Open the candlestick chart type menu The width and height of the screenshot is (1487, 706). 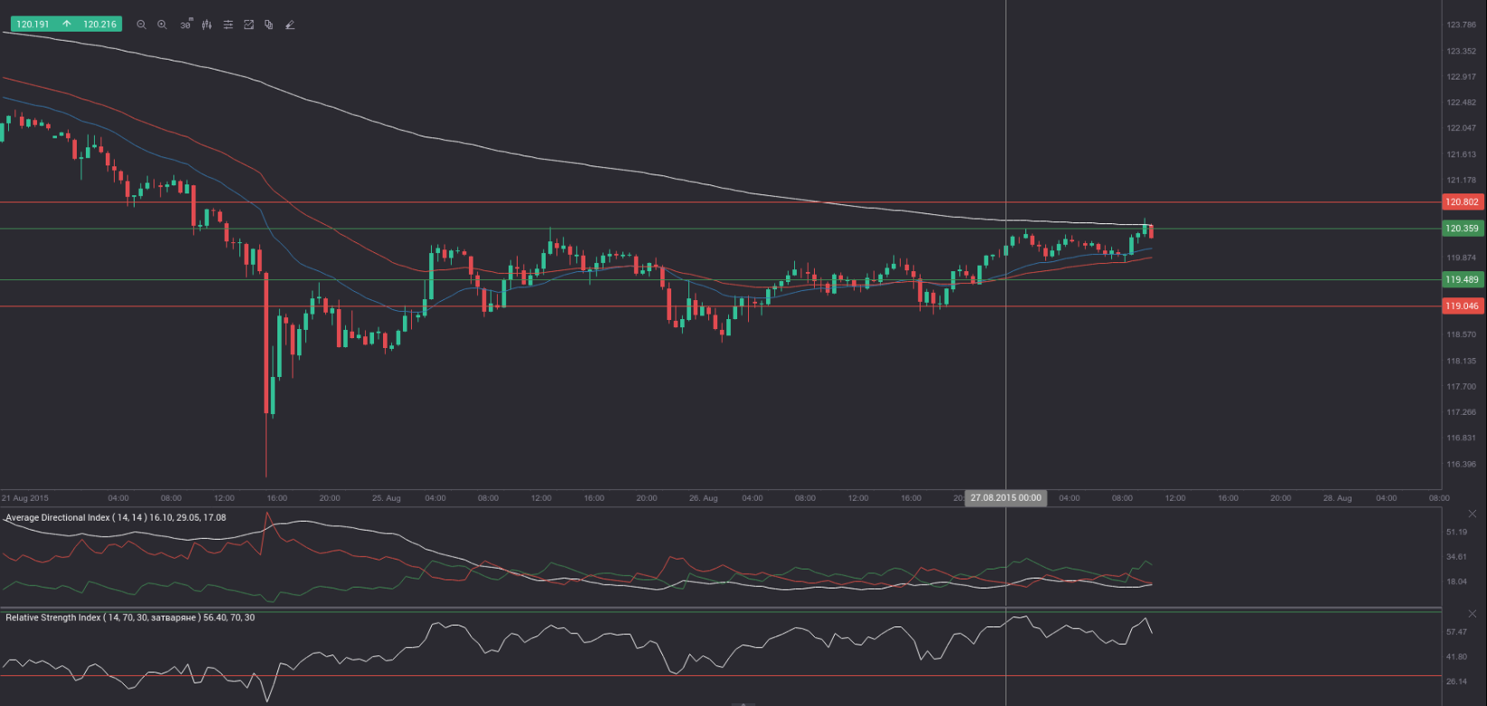point(207,25)
